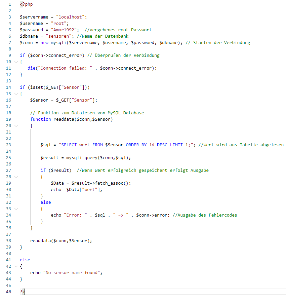Image resolution: width=286 pixels, height=303 pixels.
Task: Click the "No sensor name found" string
Action: click(x=72, y=273)
